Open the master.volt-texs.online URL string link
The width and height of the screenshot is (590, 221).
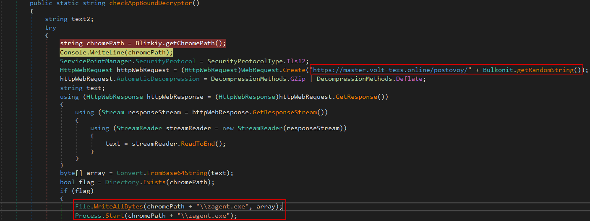391,70
